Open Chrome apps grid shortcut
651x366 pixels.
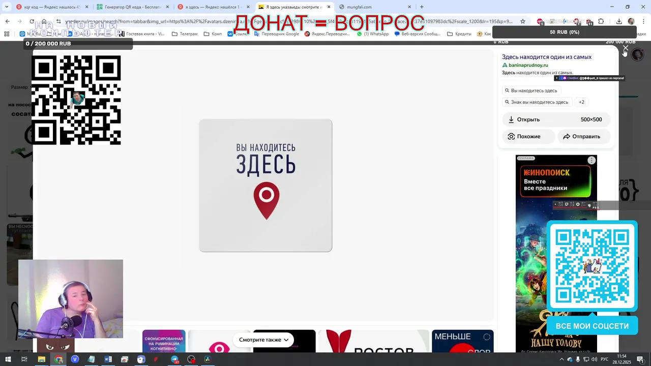(x=7, y=34)
